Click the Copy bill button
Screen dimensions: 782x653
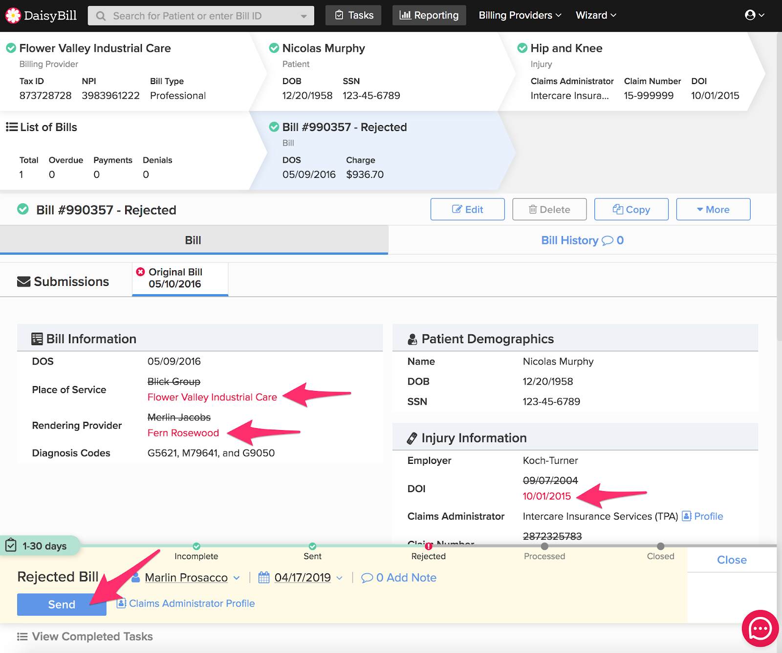pyautogui.click(x=631, y=209)
